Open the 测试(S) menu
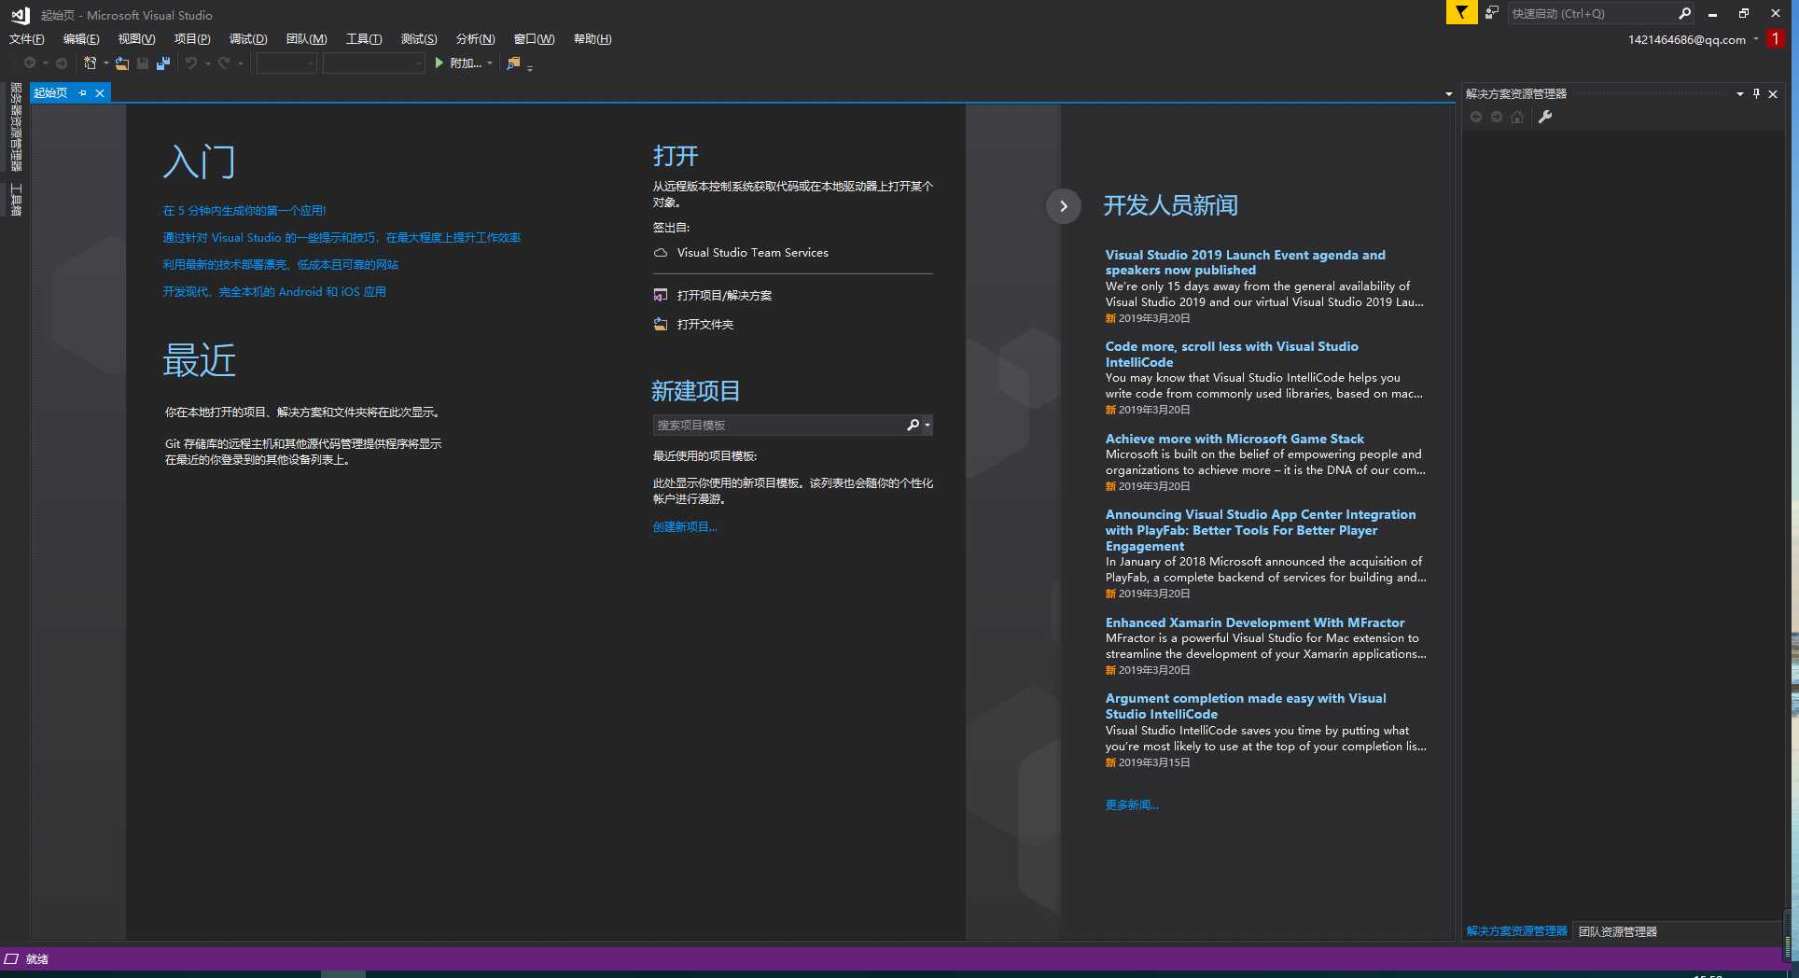The height and width of the screenshot is (978, 1799). click(419, 39)
